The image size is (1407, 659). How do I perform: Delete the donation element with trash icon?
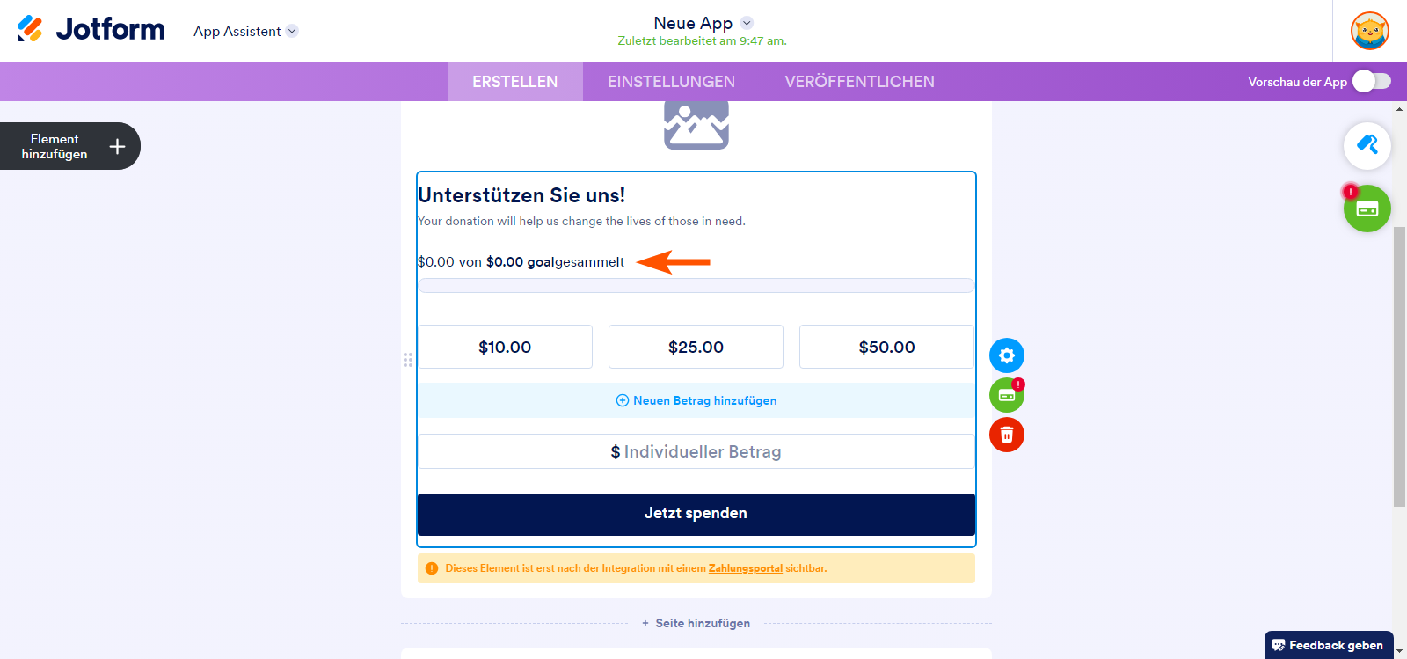[1007, 435]
